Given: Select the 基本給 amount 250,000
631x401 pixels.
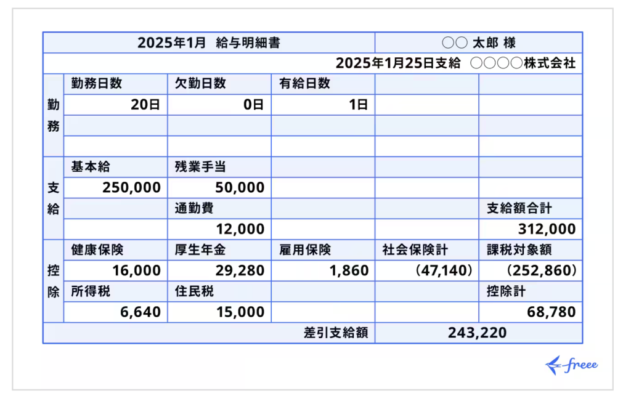Looking at the screenshot, I should click(x=132, y=188).
